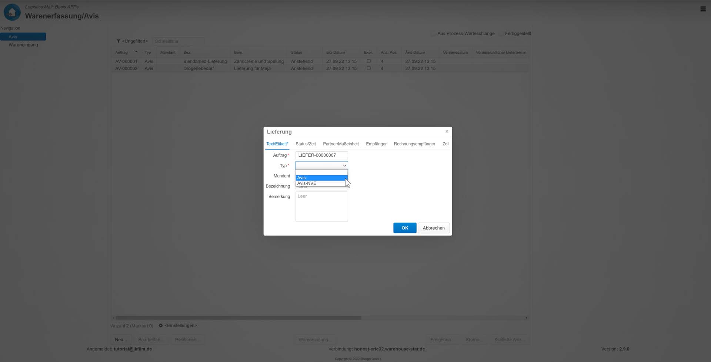Click the home logo icon
This screenshot has height=362, width=711.
[12, 12]
